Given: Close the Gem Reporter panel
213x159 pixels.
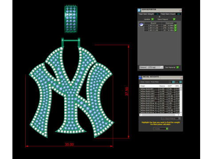Looking at the screenshot, I should click(180, 10).
